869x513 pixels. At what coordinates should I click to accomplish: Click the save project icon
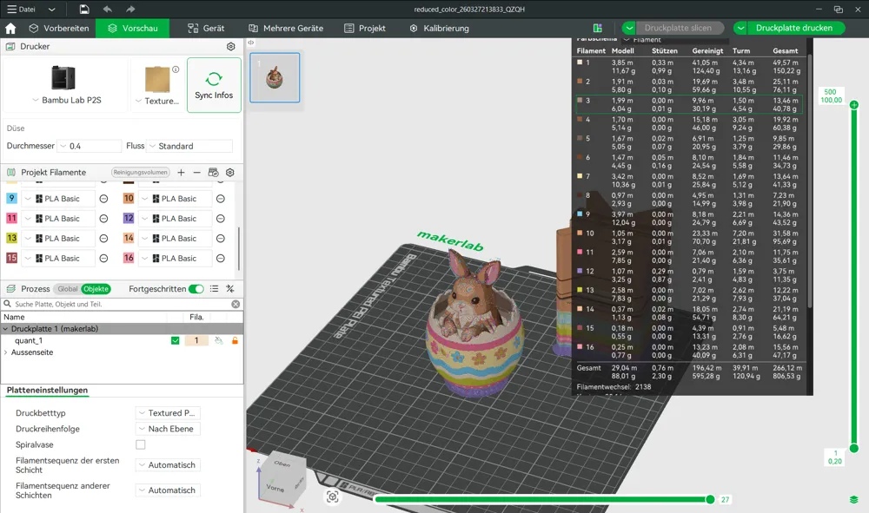click(84, 10)
